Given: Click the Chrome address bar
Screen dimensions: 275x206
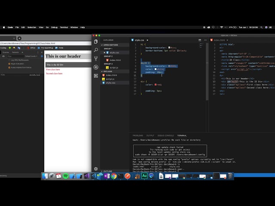Looking at the screenshot, I should (46, 43).
